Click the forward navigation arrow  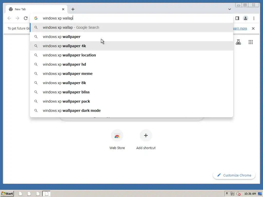coord(17,18)
